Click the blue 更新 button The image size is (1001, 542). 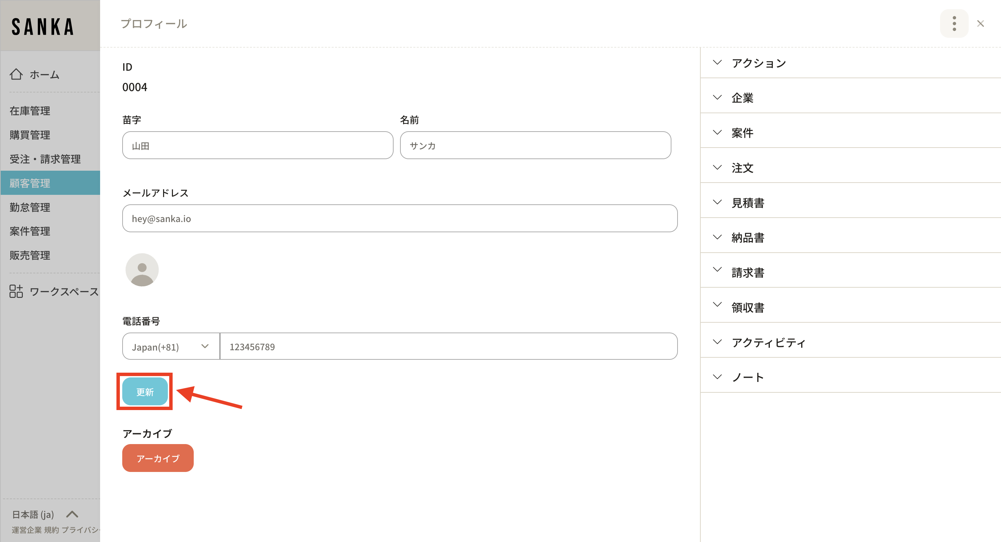(145, 392)
